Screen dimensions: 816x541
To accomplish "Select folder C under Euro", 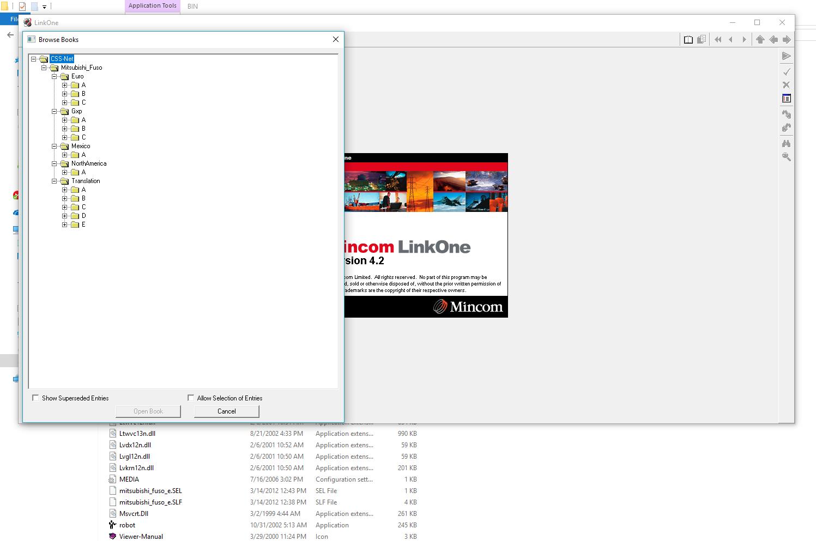I will (83, 102).
